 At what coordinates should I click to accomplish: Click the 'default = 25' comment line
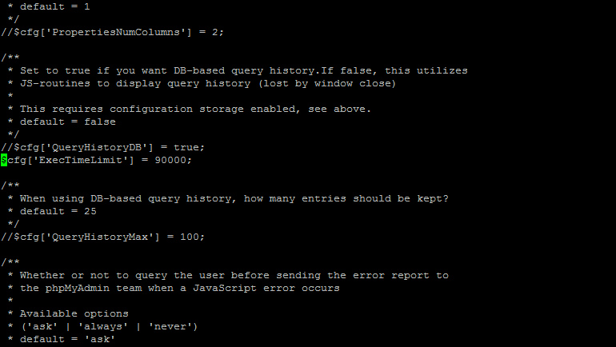click(x=58, y=211)
